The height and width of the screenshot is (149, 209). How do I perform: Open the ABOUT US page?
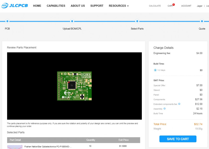tap(78, 6)
